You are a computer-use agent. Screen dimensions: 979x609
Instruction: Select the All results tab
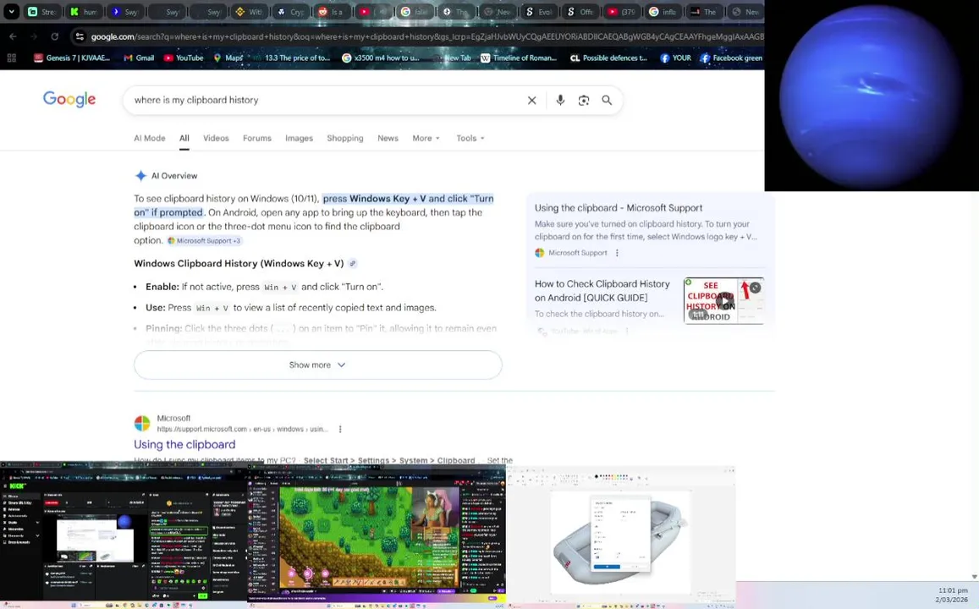[x=184, y=139]
